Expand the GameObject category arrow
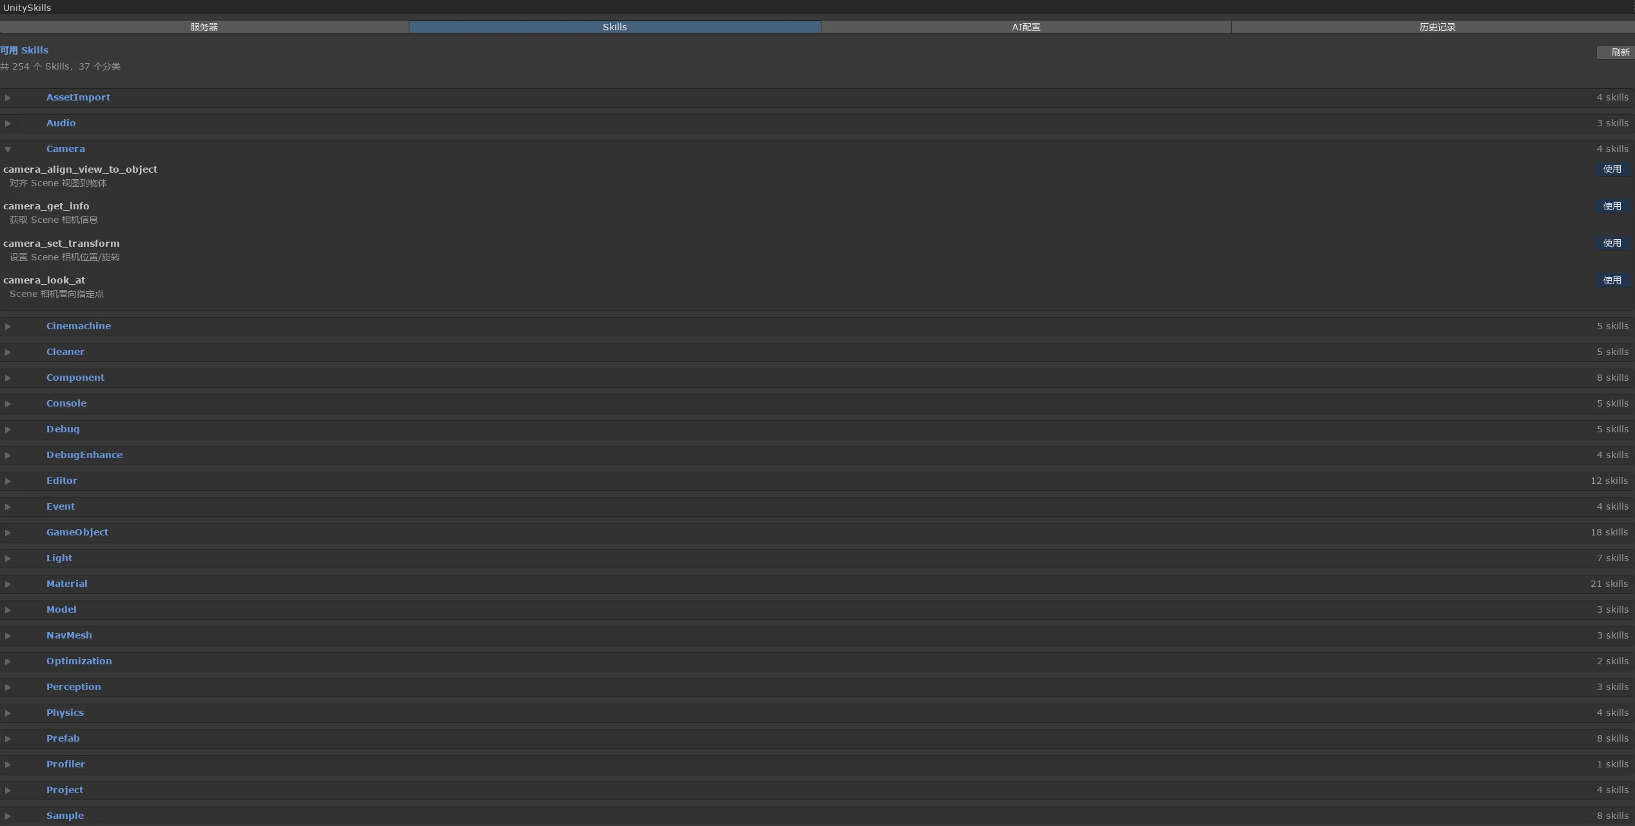The image size is (1635, 826). pyautogui.click(x=8, y=533)
